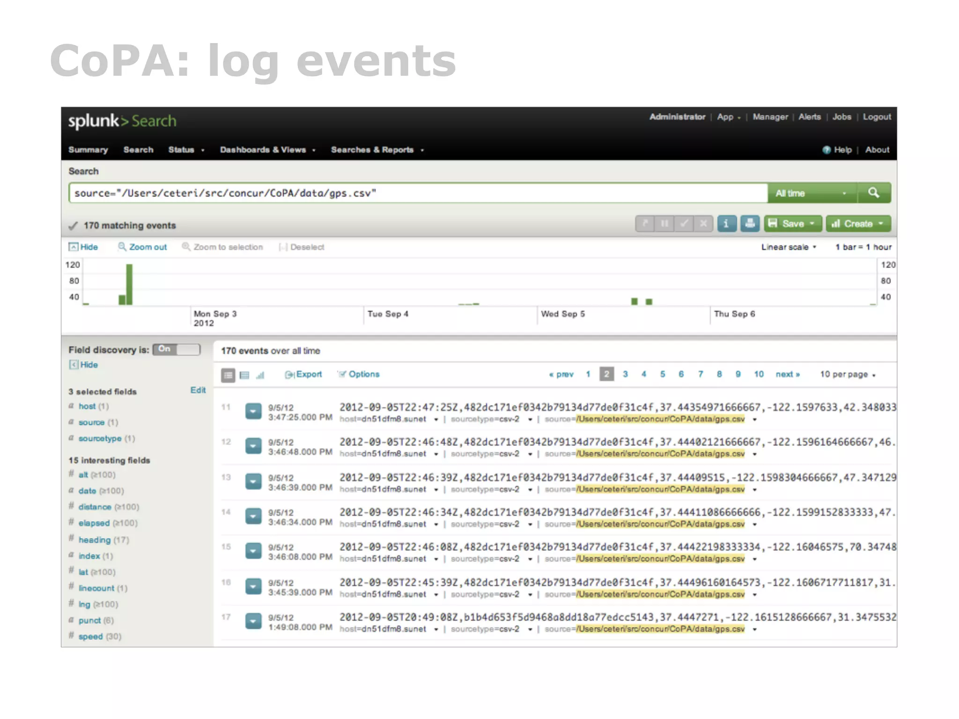Open event menu for 3:46:48.000 PM event
Image resolution: width=959 pixels, height=719 pixels.
point(253,446)
